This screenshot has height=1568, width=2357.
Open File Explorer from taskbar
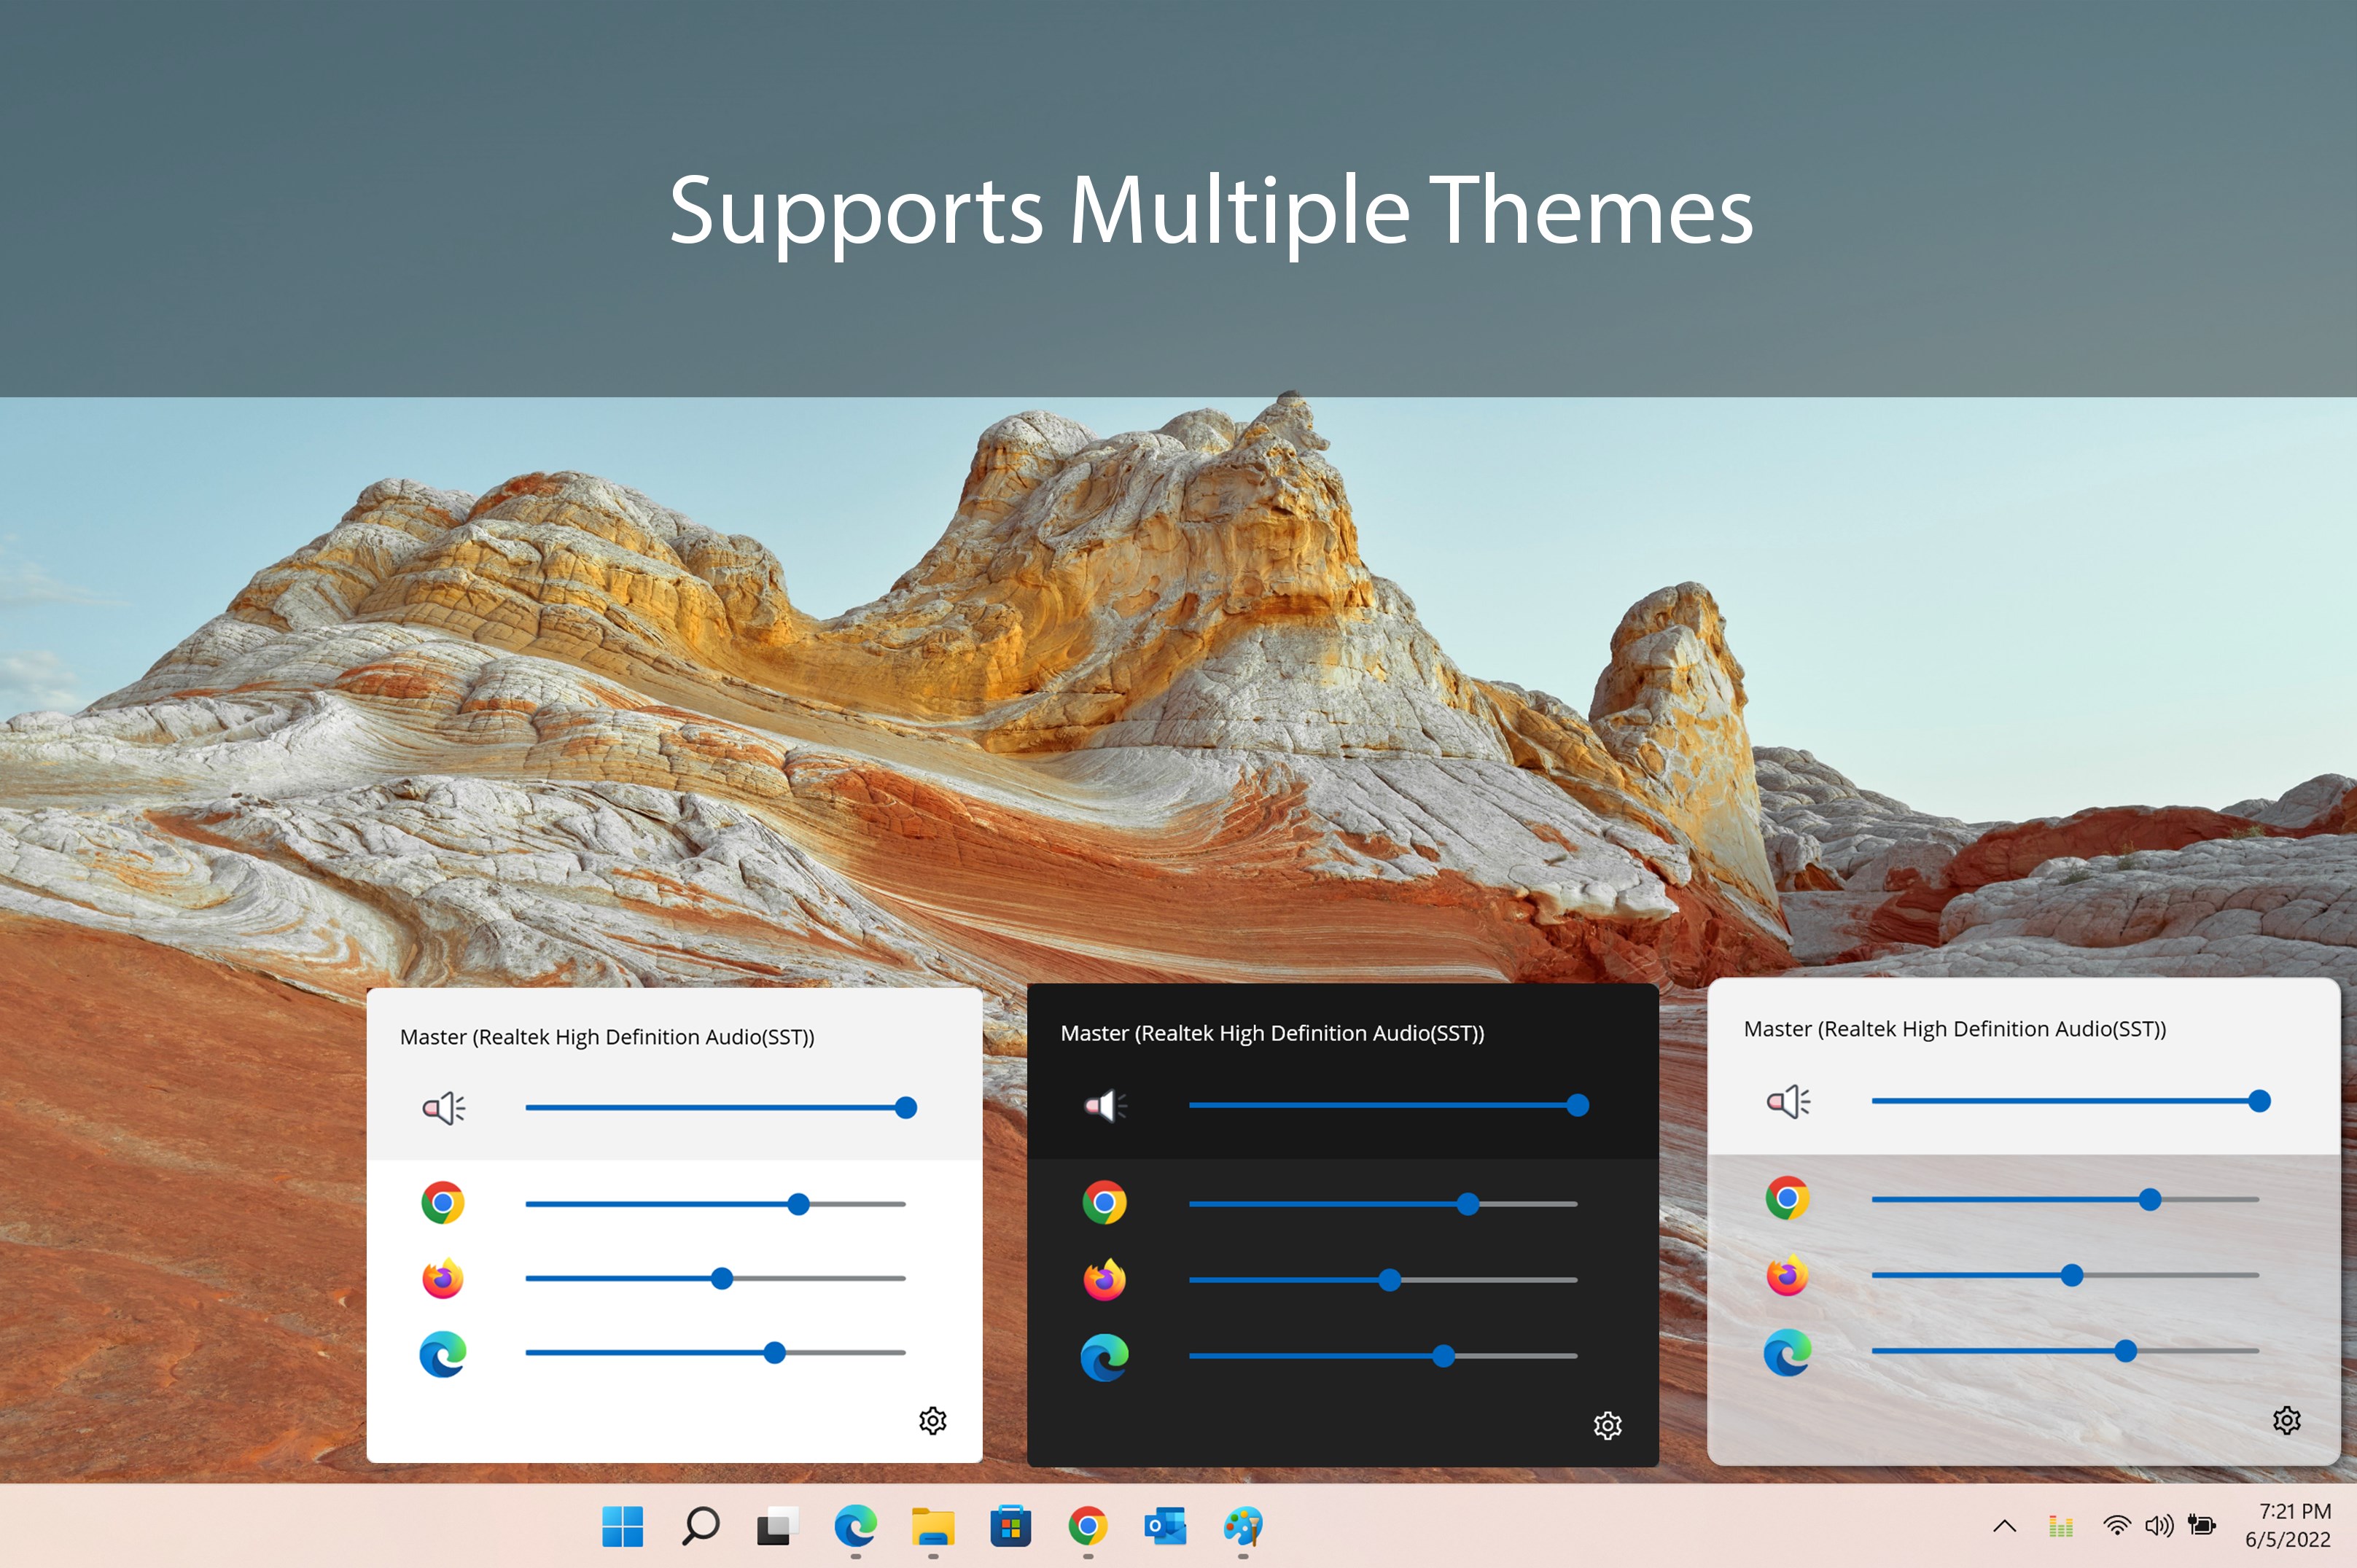(932, 1526)
